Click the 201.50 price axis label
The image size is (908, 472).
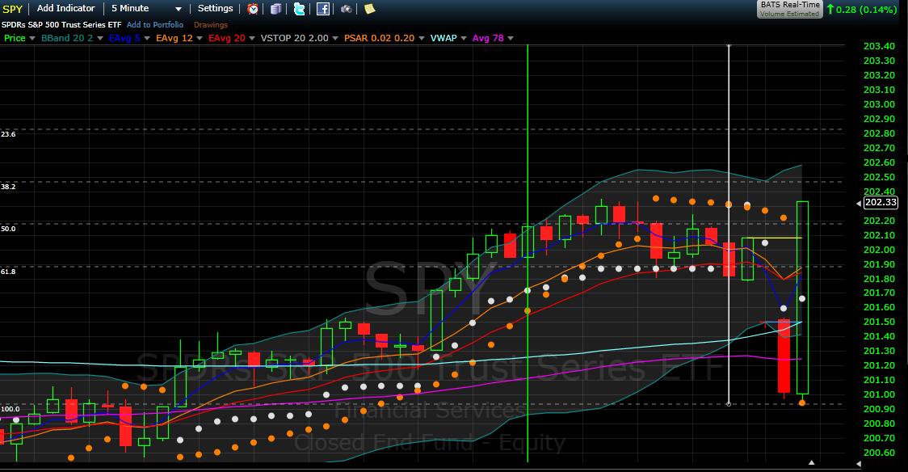pyautogui.click(x=879, y=322)
